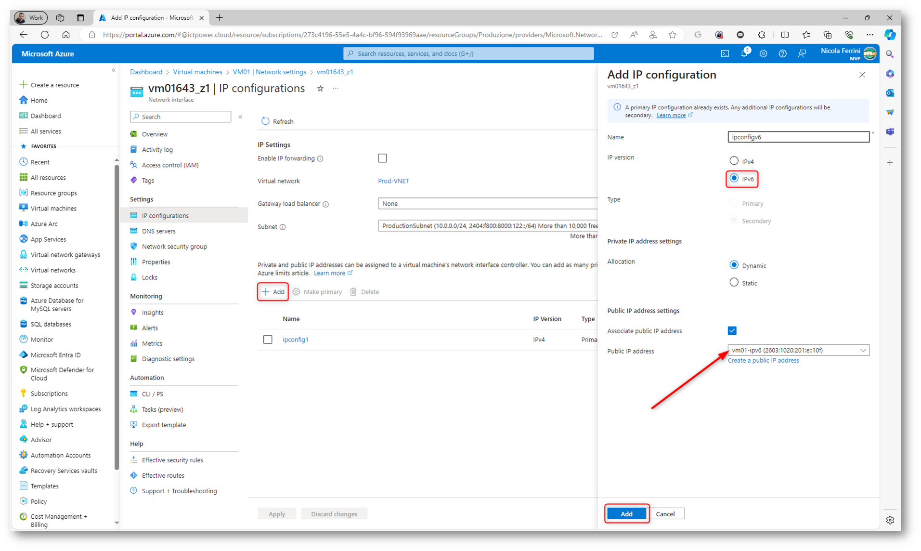
Task: Reload the page with browser refresh icon
Action: pos(45,35)
